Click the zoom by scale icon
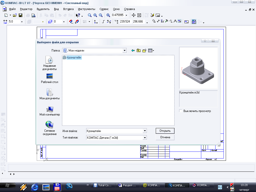256x192 pixels. pyautogui.click(x=108, y=15)
